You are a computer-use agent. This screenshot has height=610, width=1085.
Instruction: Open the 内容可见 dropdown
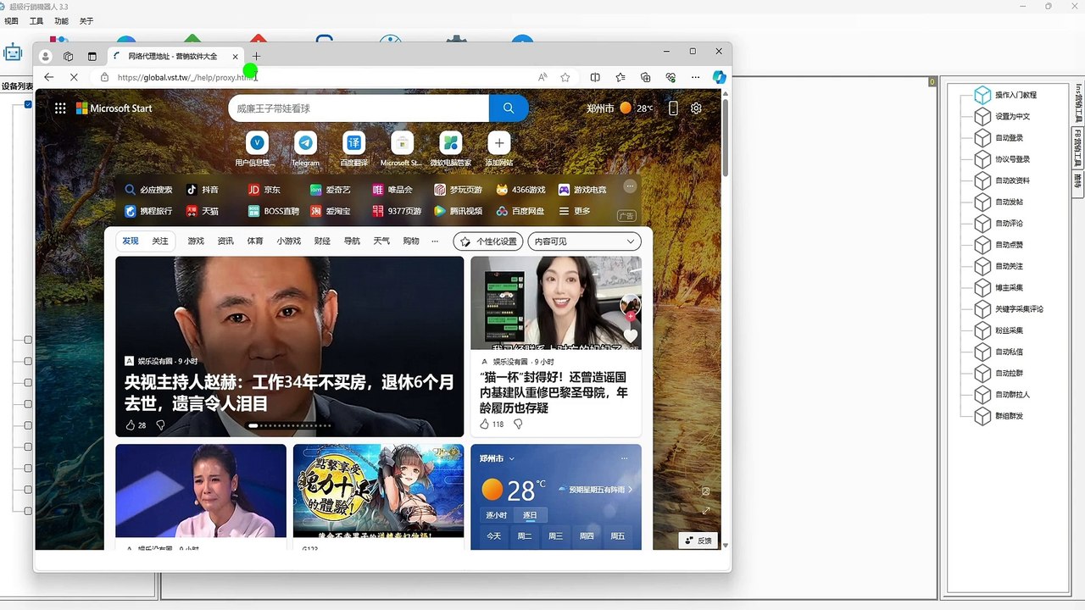(x=584, y=241)
